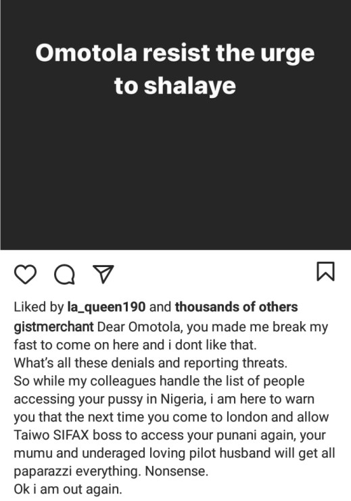Click the 'to shalaye' line in the image

coord(175,86)
